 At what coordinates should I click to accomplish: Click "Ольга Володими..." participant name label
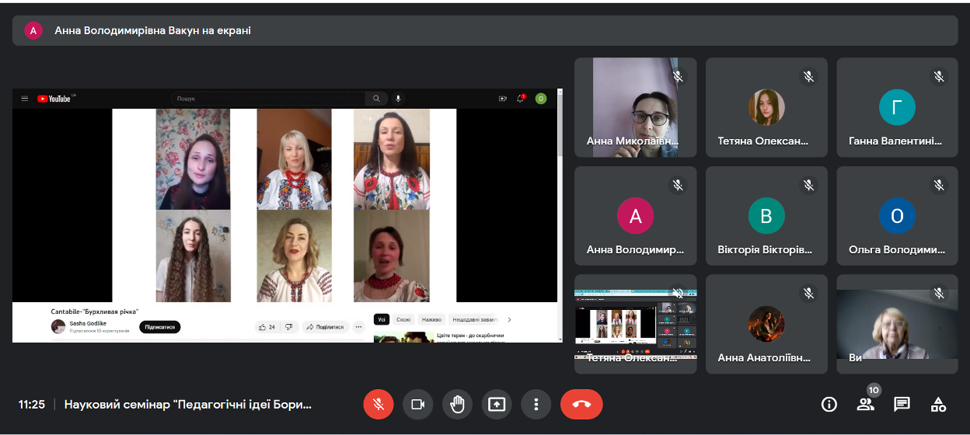[x=897, y=251]
